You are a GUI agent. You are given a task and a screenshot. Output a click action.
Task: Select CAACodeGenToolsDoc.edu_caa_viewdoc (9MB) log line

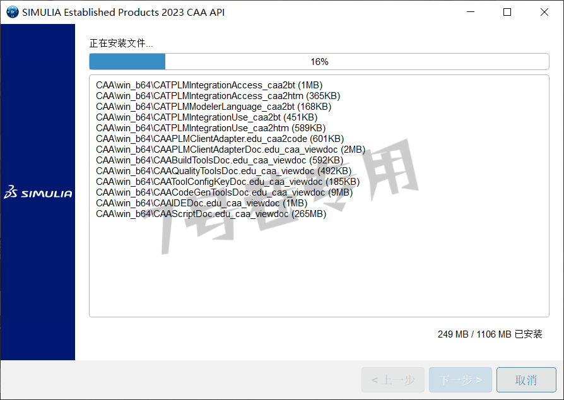tap(224, 193)
